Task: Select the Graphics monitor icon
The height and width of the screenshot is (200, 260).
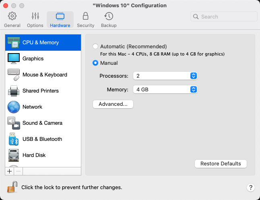Action: (14, 58)
